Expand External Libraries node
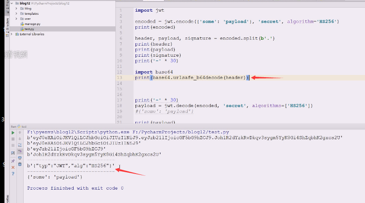 (12, 34)
